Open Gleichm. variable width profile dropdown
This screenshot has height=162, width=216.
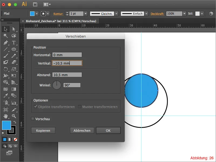tap(116, 14)
